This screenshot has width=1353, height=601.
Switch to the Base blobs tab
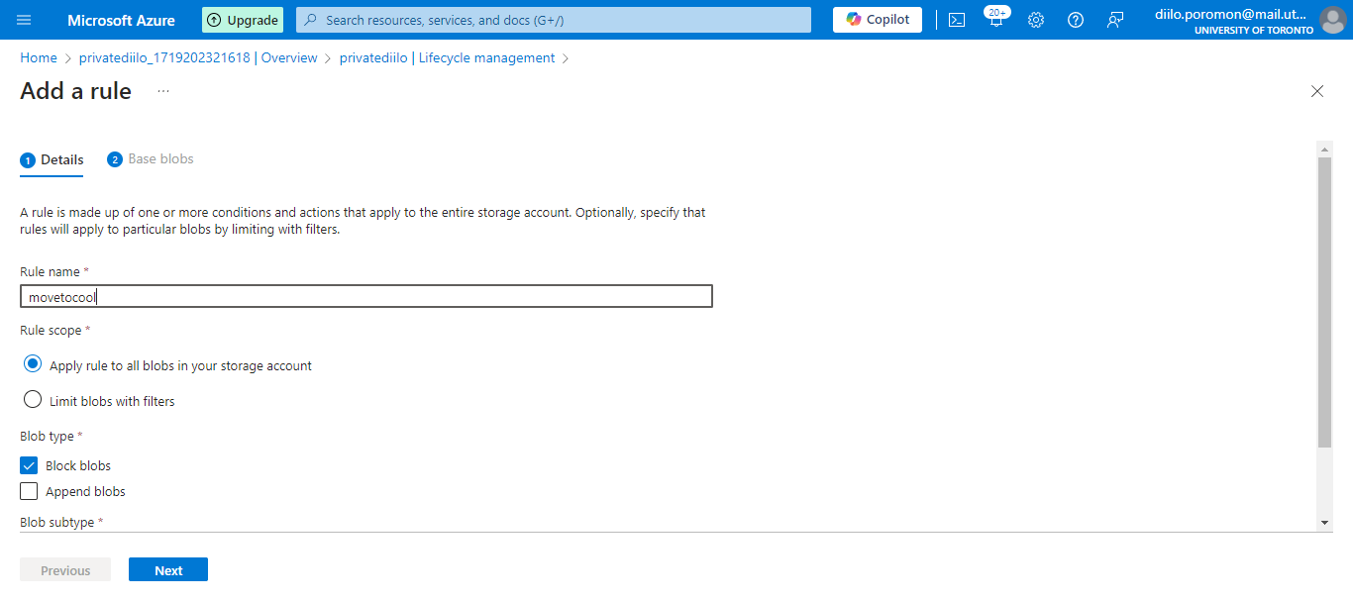(151, 159)
